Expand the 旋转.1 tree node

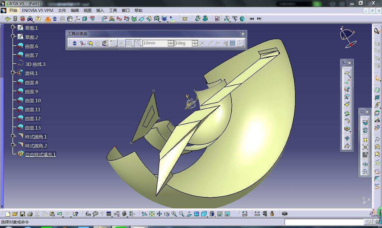click(13, 72)
